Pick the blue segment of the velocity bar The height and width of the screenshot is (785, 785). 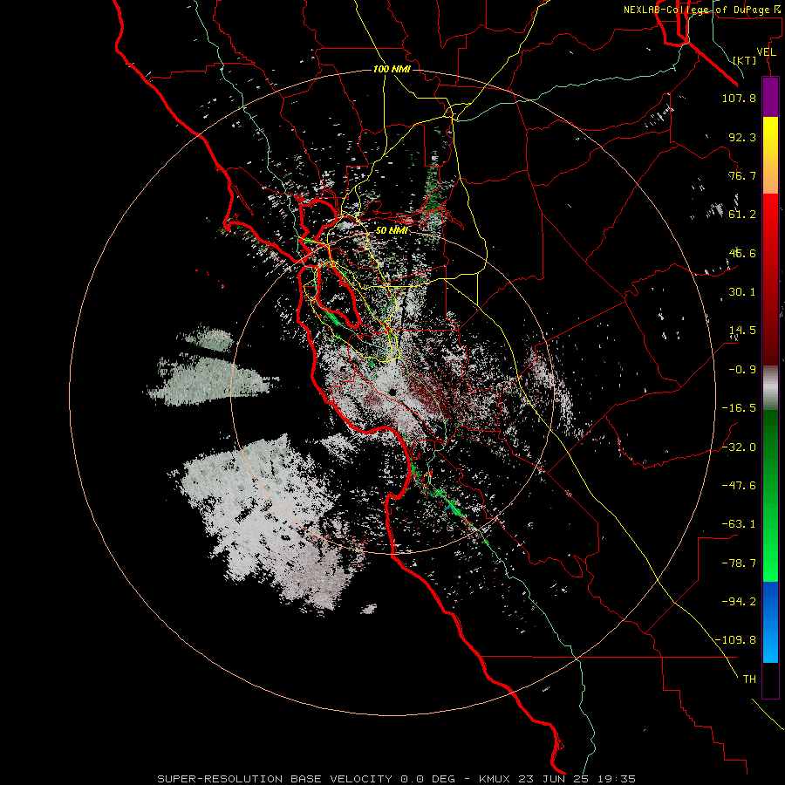coord(770,622)
